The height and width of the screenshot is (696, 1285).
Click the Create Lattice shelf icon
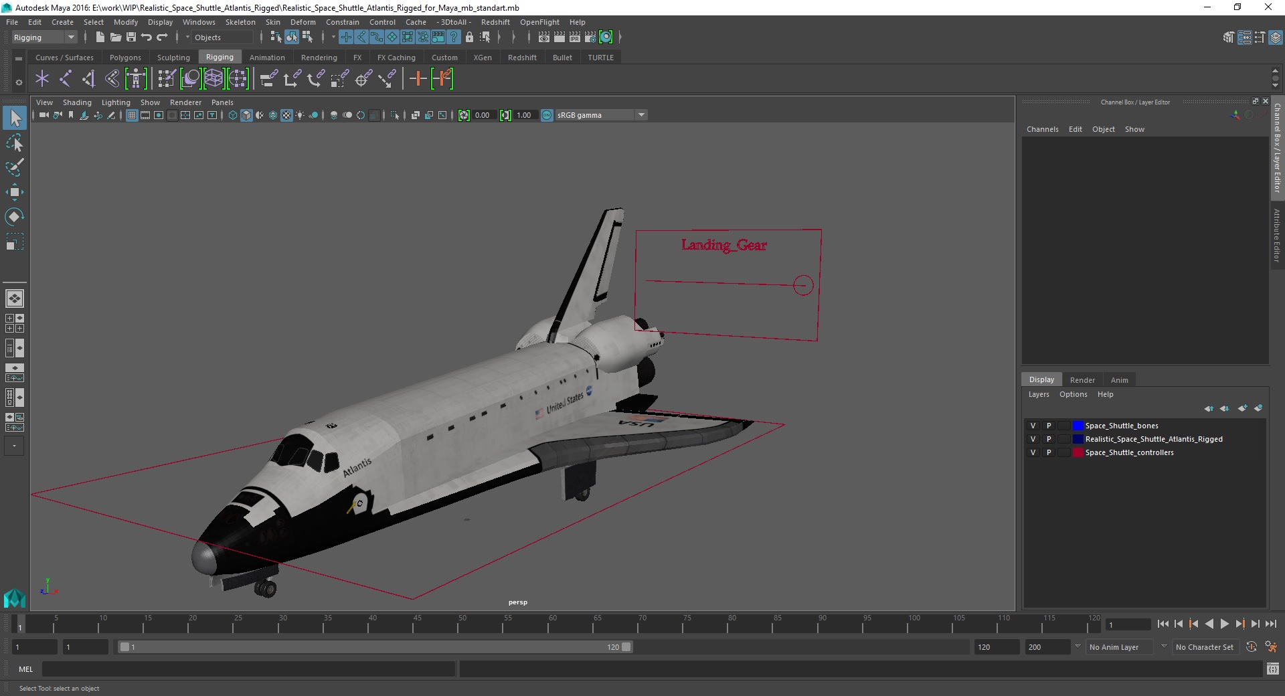(x=213, y=79)
